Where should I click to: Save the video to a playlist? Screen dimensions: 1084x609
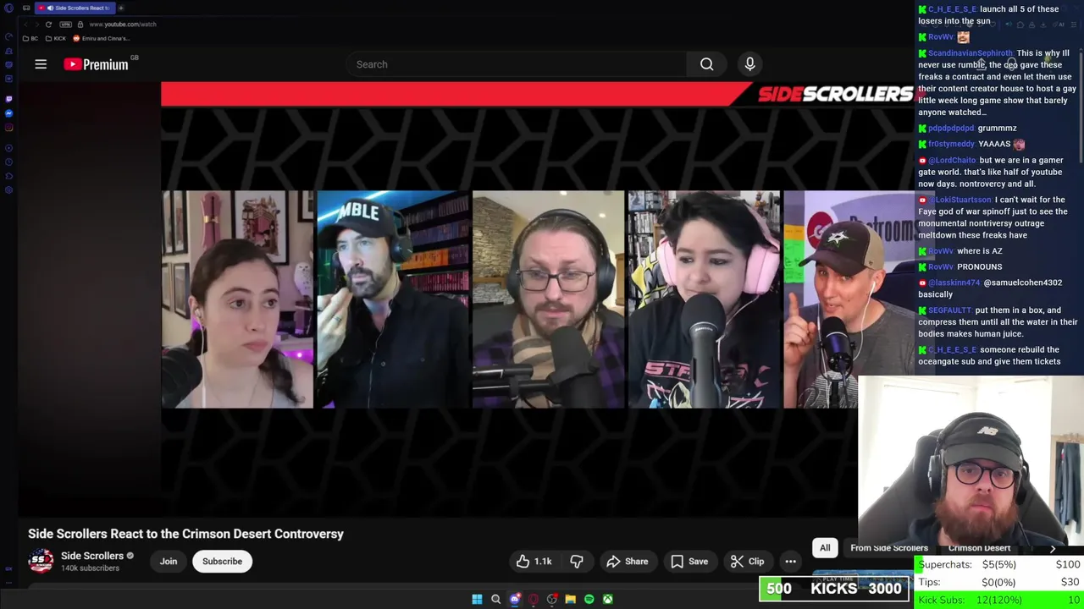tap(689, 562)
